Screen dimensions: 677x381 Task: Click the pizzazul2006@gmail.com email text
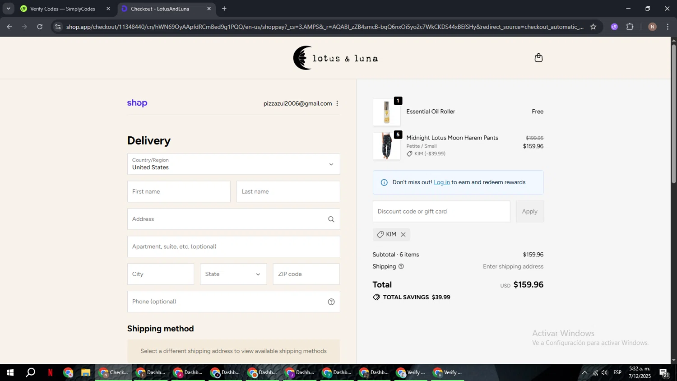[297, 103]
